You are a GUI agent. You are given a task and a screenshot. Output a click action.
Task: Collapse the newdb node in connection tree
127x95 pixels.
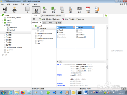click(3, 23)
